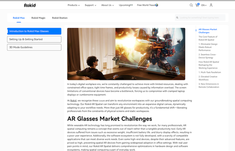The height and width of the screenshot is (151, 235).
Task: Open the search magnifier icon in header
Action: [191, 5]
